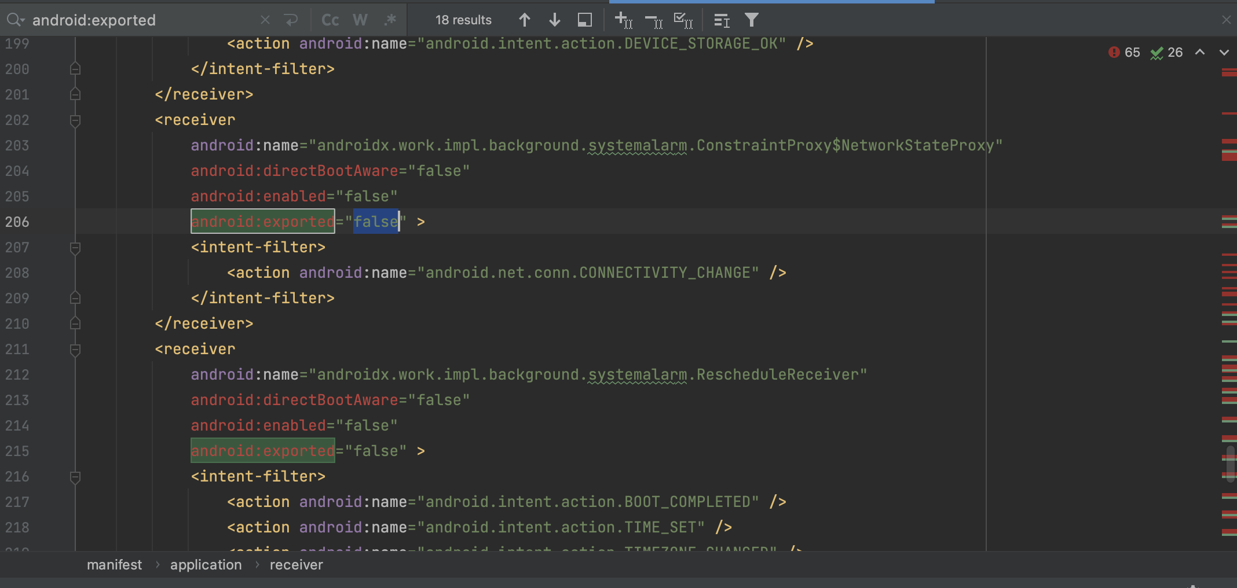Screen dimensions: 1237x588
Task: Go to next occurrence arrow
Action: click(x=554, y=20)
